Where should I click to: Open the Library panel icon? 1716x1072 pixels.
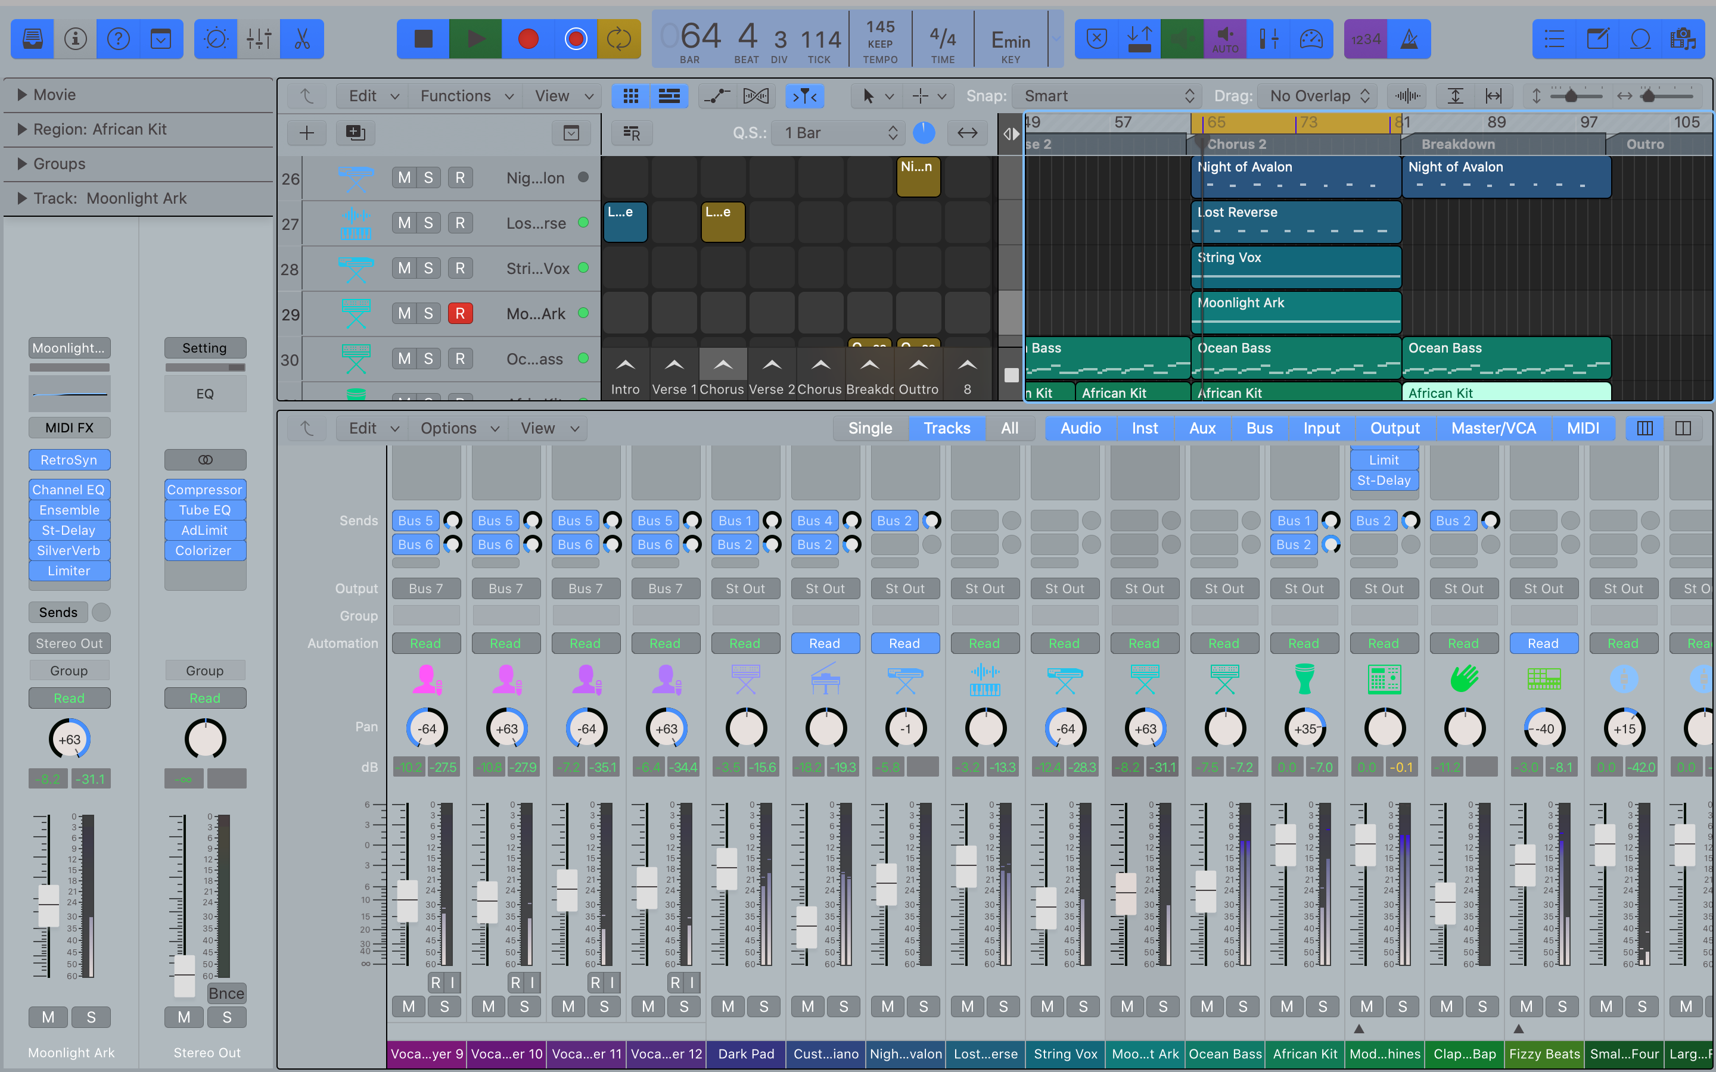[32, 39]
